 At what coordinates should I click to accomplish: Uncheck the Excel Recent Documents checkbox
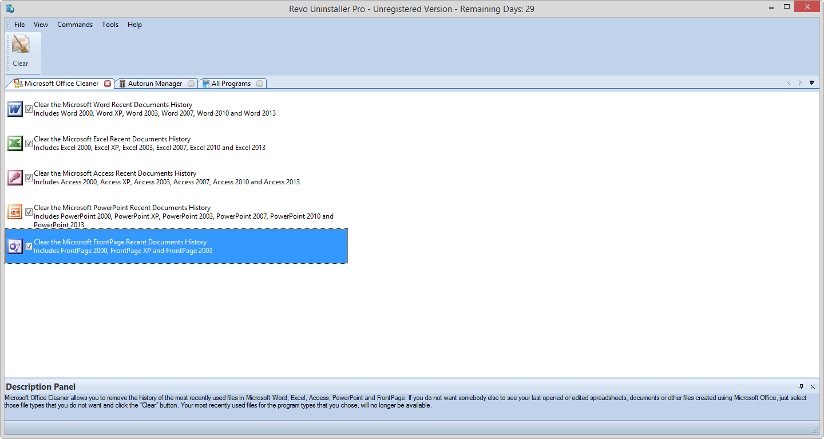(29, 143)
